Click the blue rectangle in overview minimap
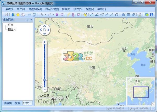Screen dimensions: 157x112 (141, 92)
